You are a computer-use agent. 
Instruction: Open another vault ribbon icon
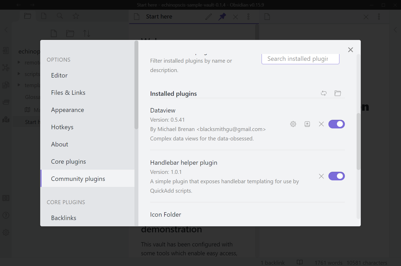[6, 198]
